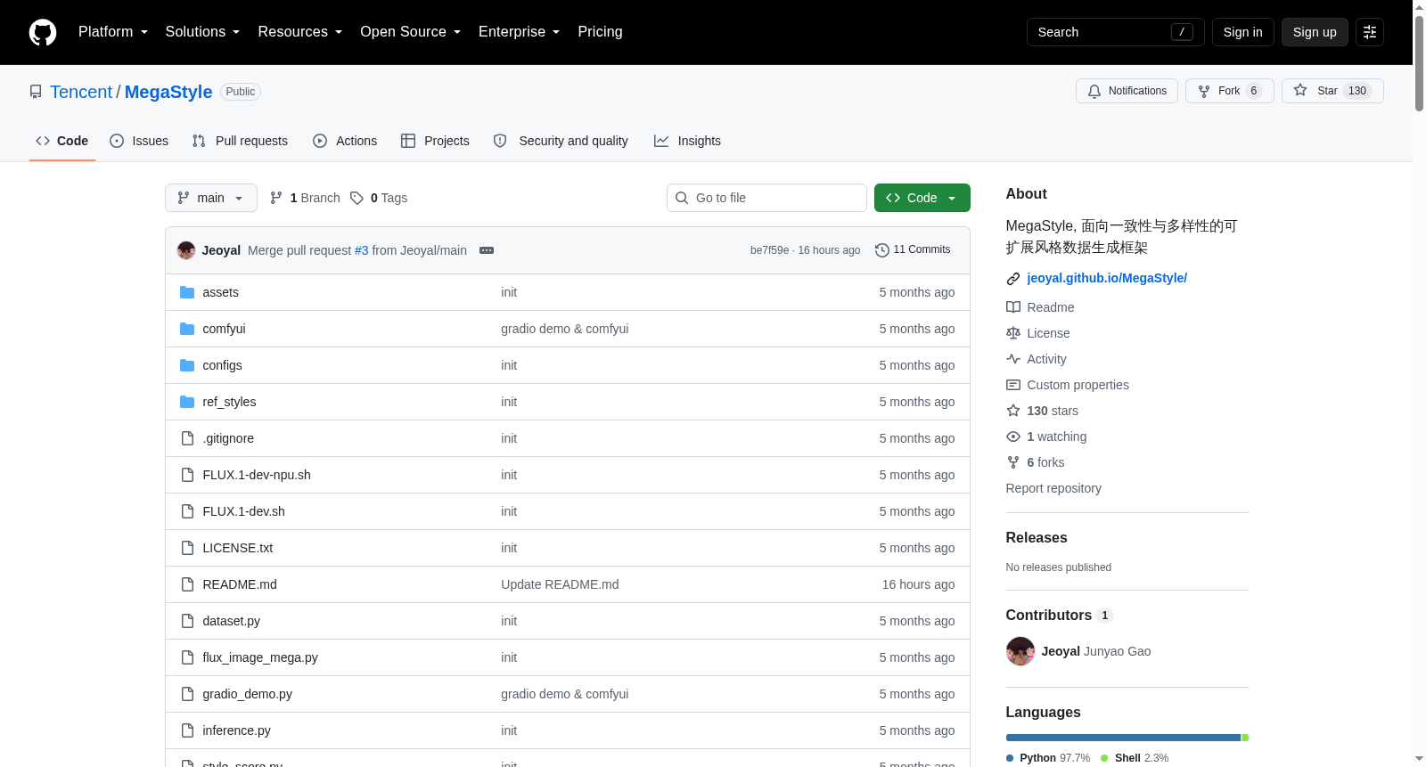The width and height of the screenshot is (1426, 767).
Task: Expand the Platform menu
Action: click(x=113, y=32)
